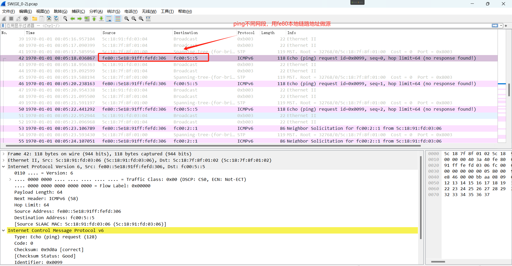Stop the running packet capture
This screenshot has height=266, width=512.
pyautogui.click(x=11, y=19)
